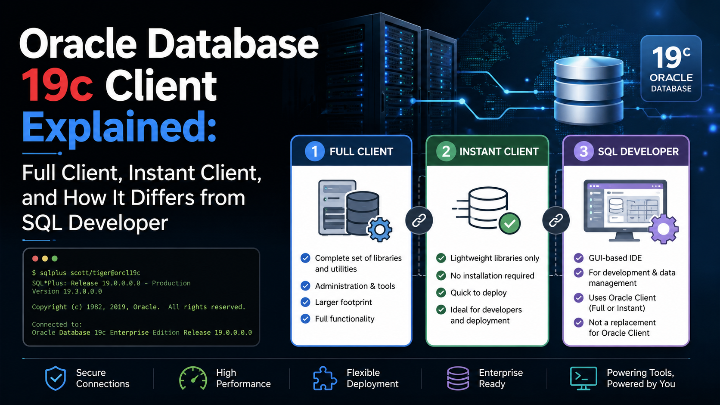The image size is (720, 405).
Task: Click the Powering Tools, Powered by You label
Action: (x=641, y=378)
